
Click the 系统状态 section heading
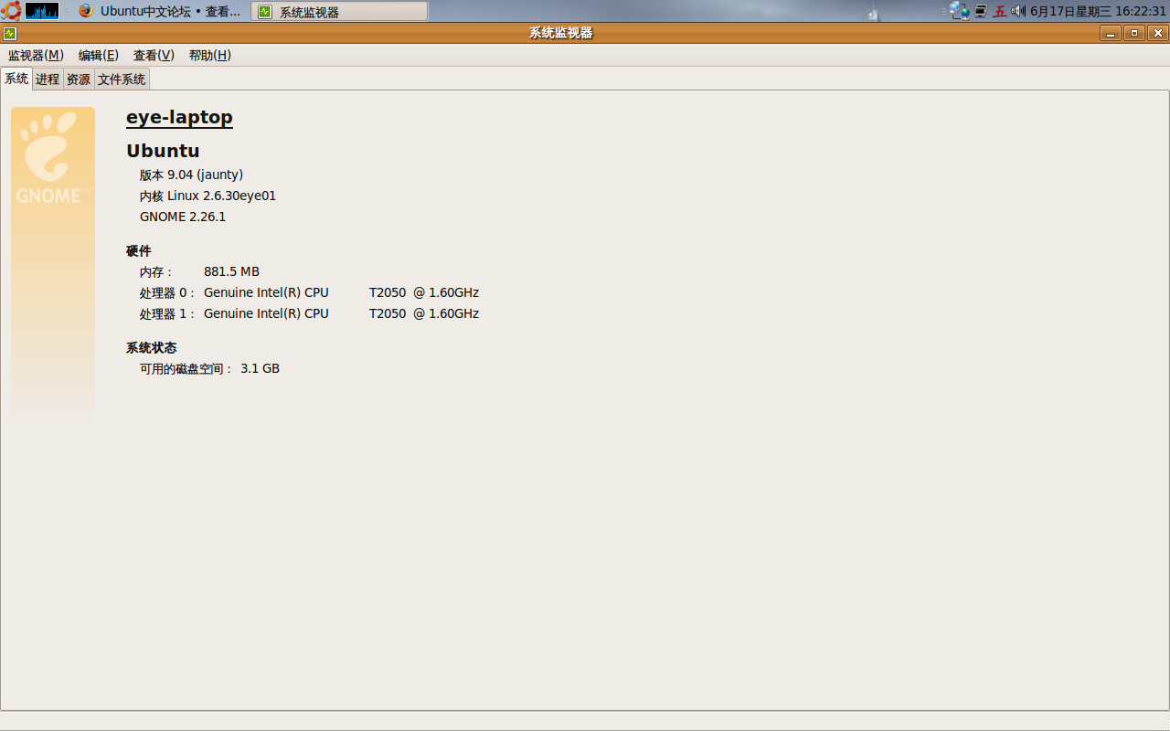click(x=152, y=347)
